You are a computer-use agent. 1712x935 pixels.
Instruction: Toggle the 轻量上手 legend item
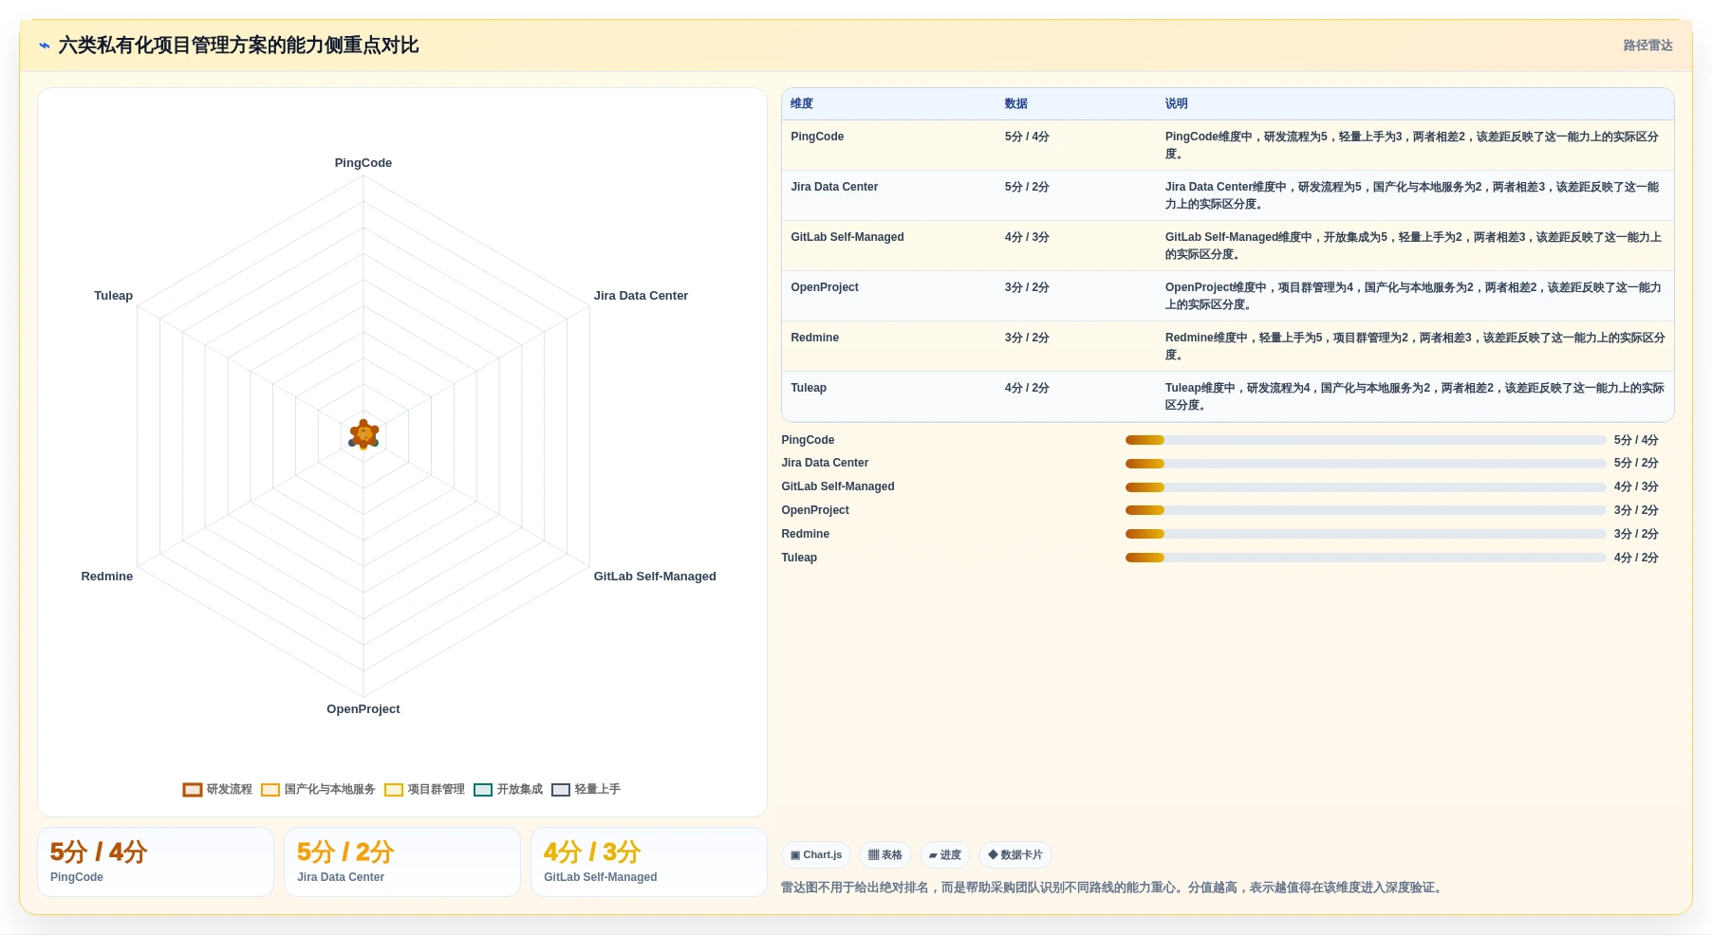[586, 790]
